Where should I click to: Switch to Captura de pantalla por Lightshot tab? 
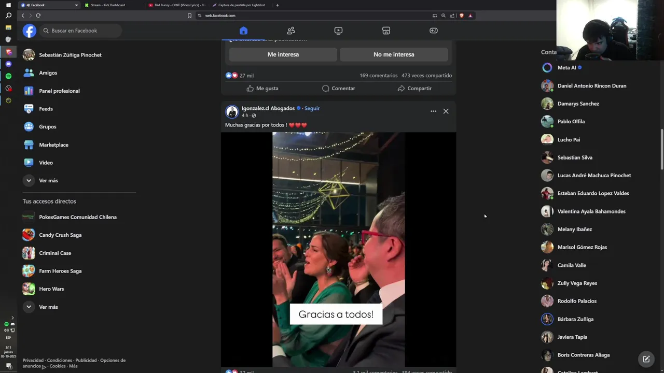click(x=241, y=5)
